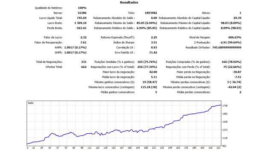The width and height of the screenshot is (267, 156).
Task: Click Máximo ganhos consecutivos value 19 (58.47)
Action: (x=150, y=82)
